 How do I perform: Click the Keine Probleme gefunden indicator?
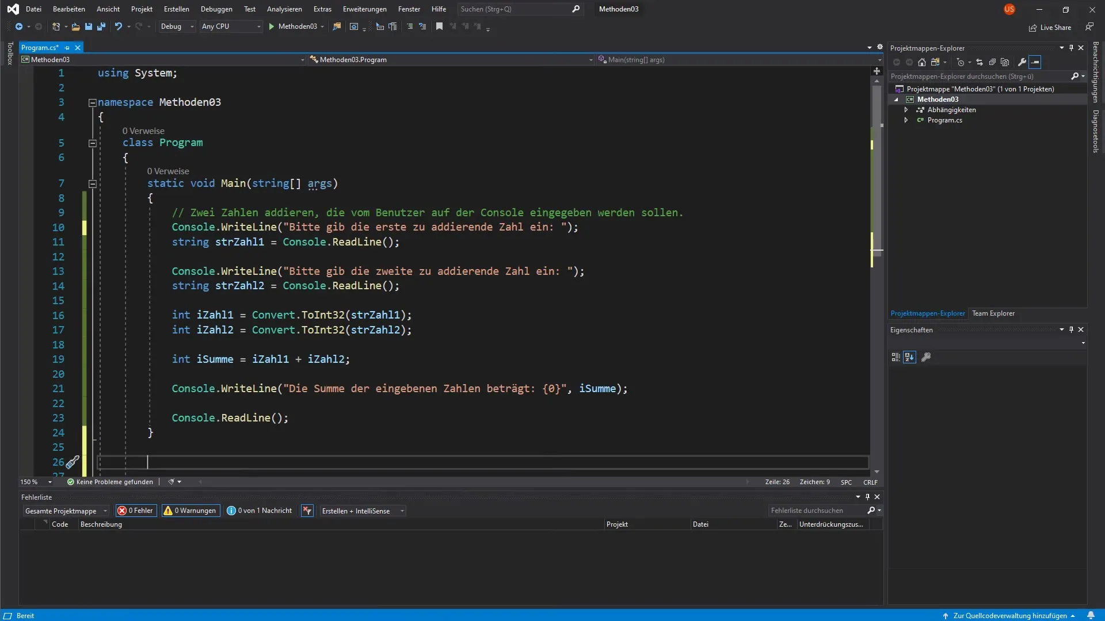click(110, 482)
